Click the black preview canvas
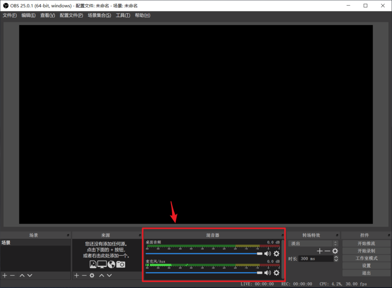The image size is (392, 288). pos(196,124)
